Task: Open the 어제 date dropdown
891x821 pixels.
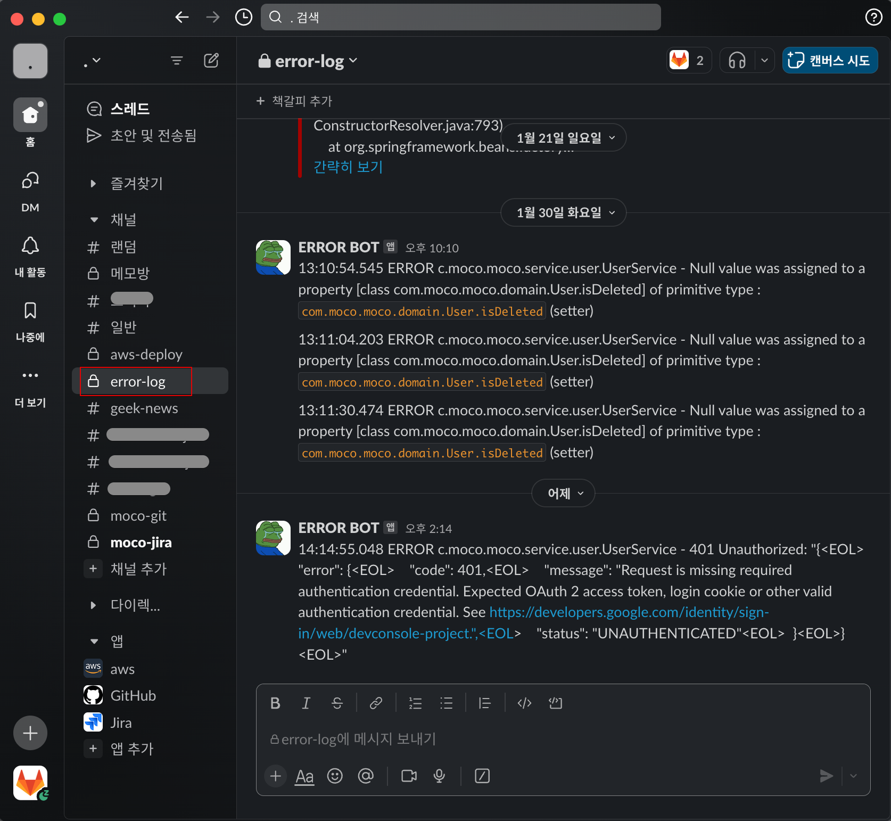Action: (563, 494)
